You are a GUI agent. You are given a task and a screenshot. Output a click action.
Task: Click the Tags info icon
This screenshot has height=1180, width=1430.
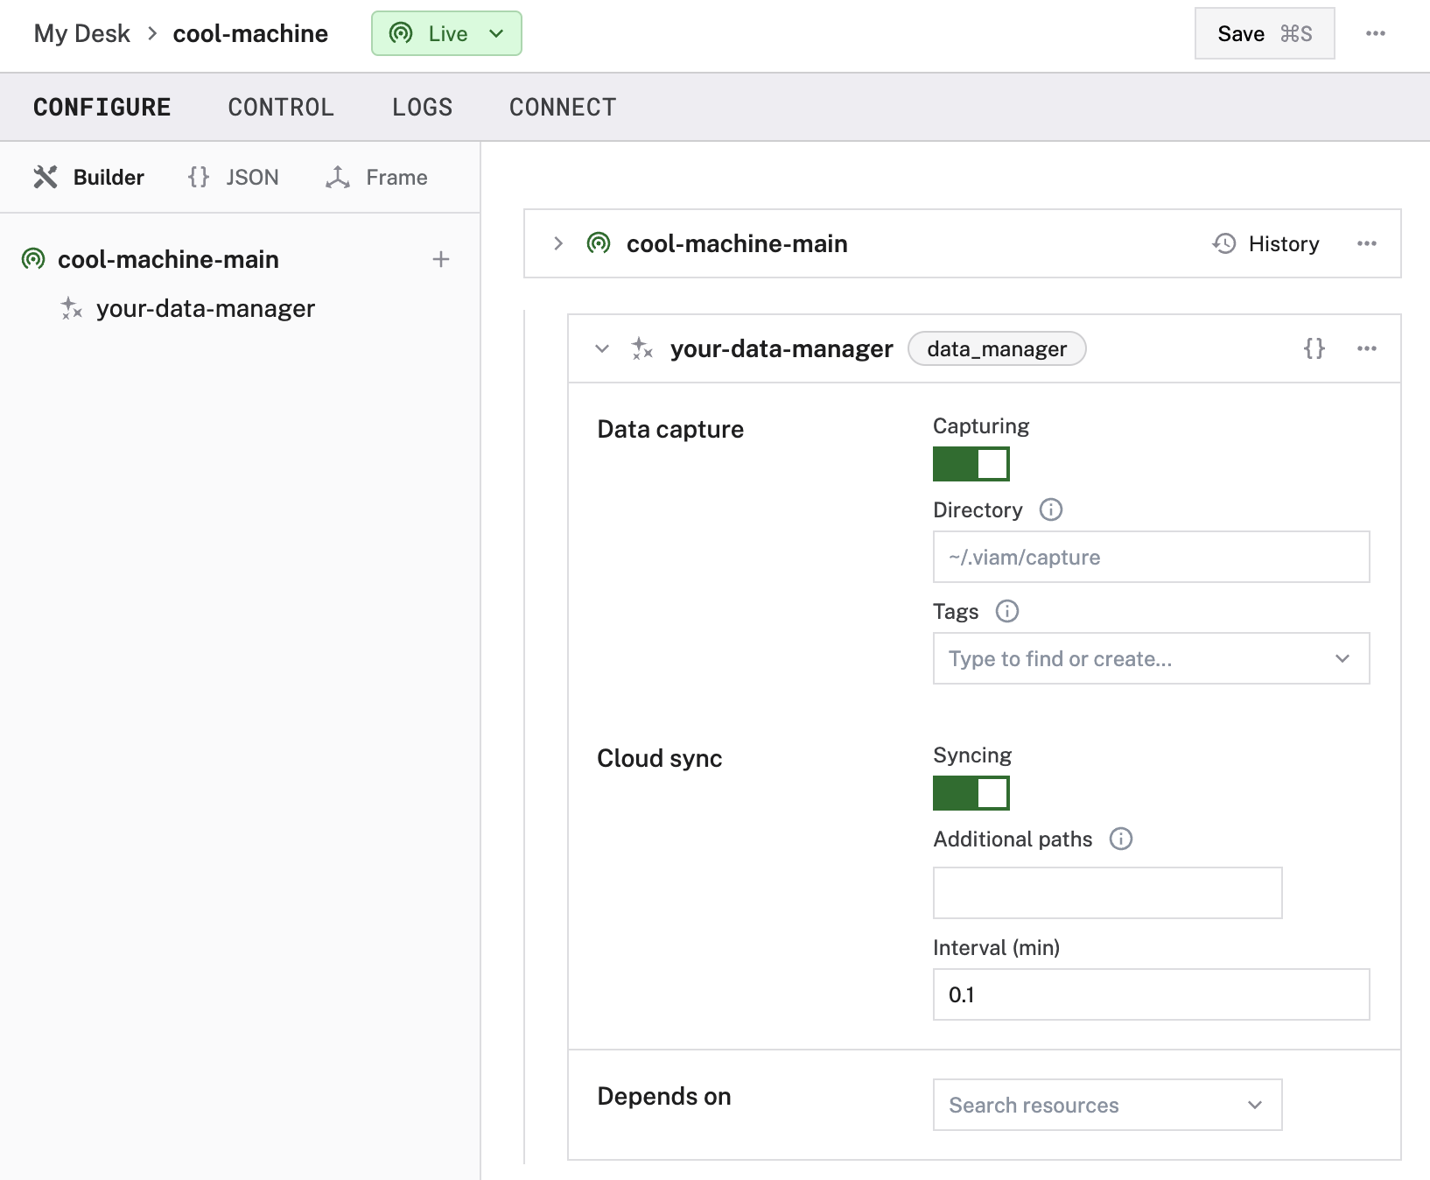point(1007,611)
